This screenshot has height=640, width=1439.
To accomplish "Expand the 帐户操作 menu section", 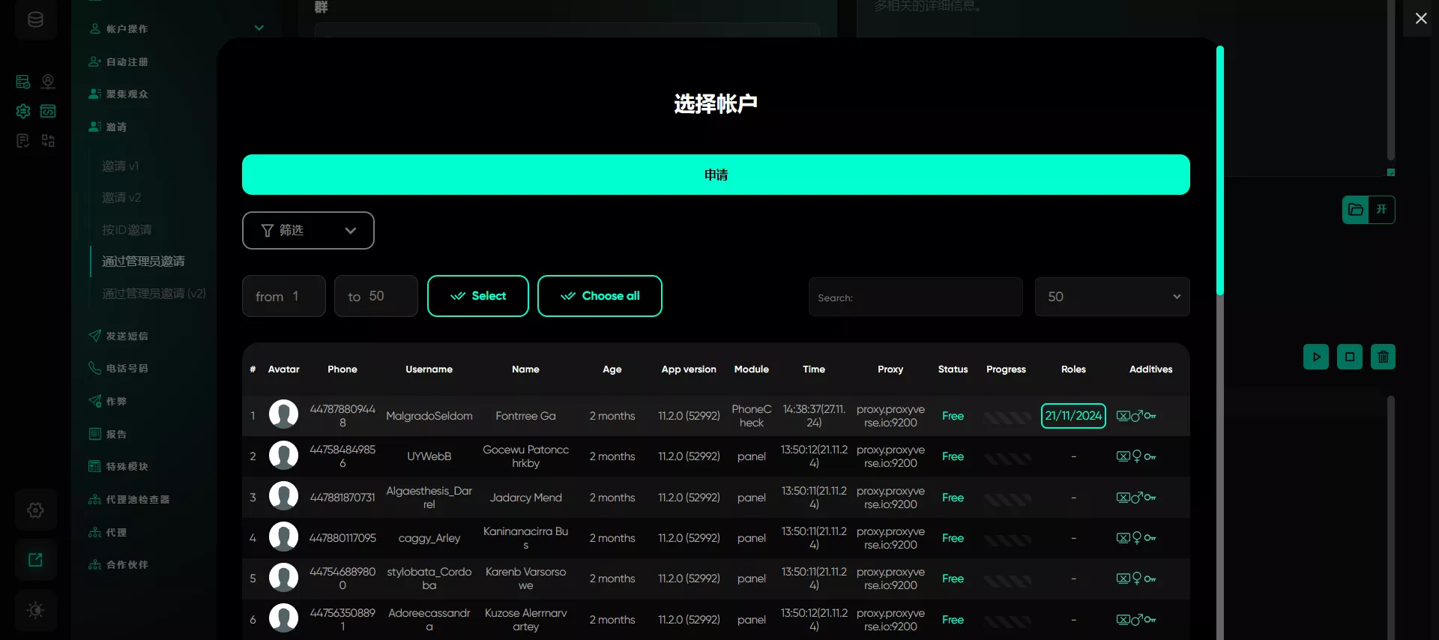I will coord(177,28).
